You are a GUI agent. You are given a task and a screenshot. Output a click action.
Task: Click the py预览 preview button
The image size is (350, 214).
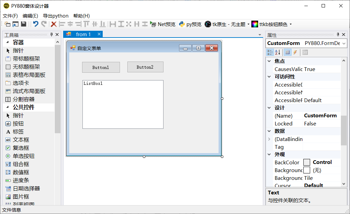point(190,24)
